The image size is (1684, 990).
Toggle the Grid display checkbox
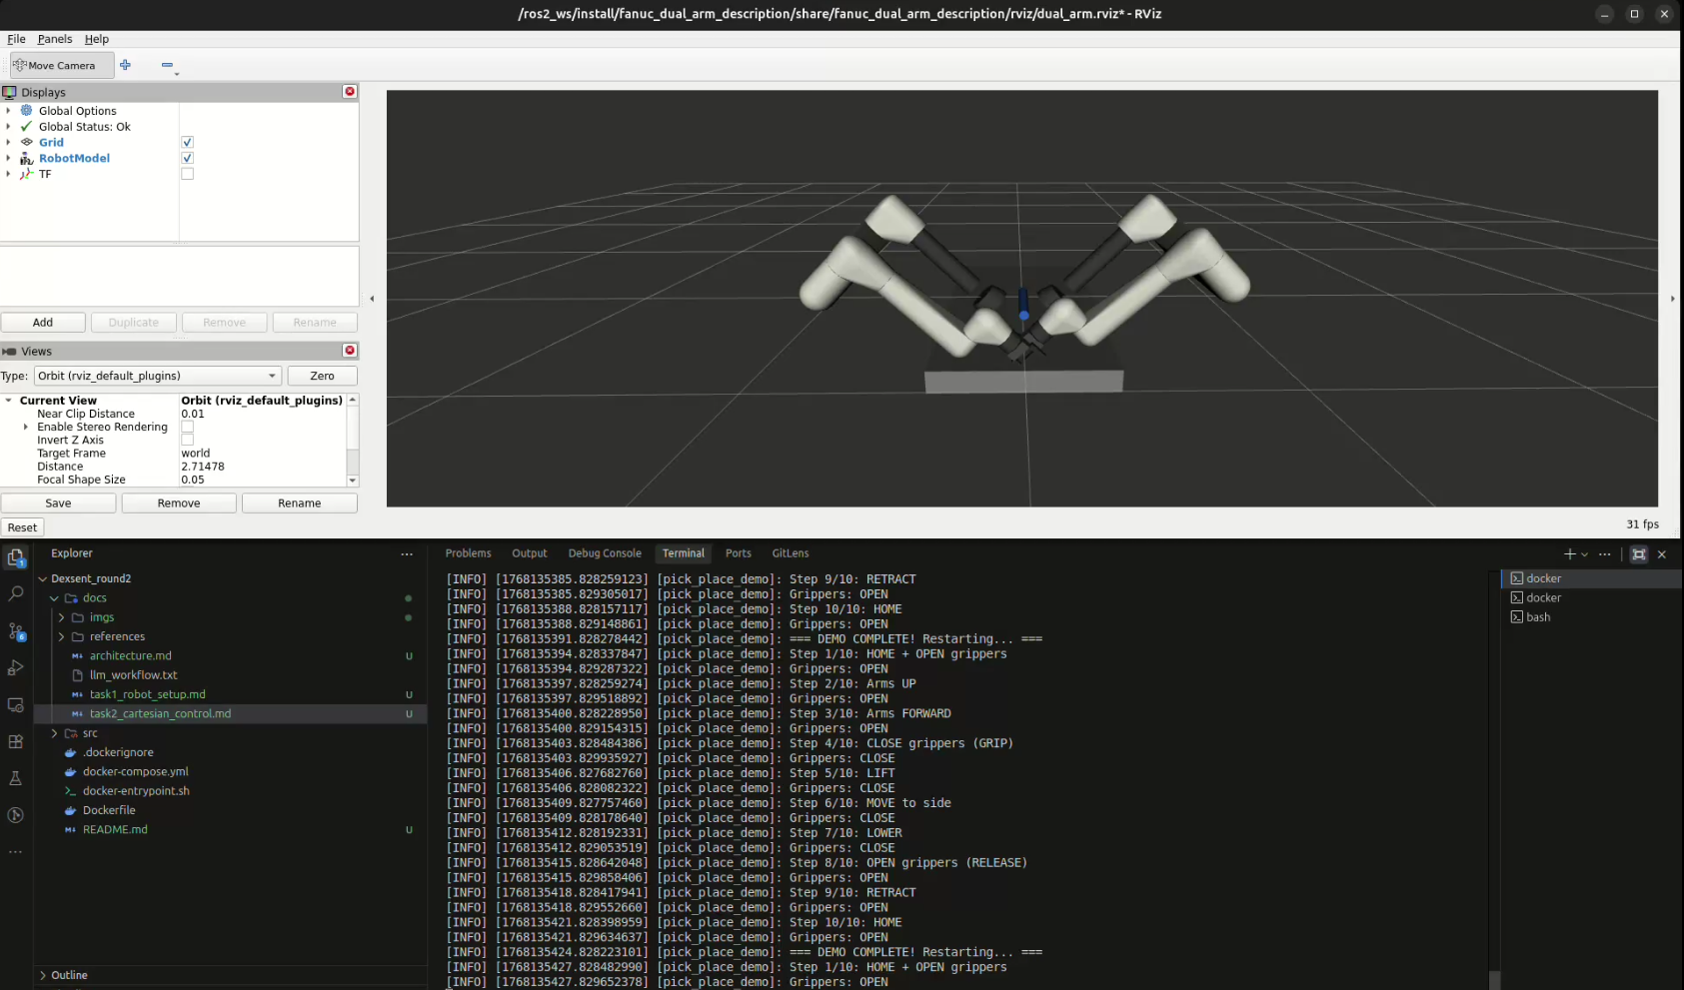[x=187, y=143]
